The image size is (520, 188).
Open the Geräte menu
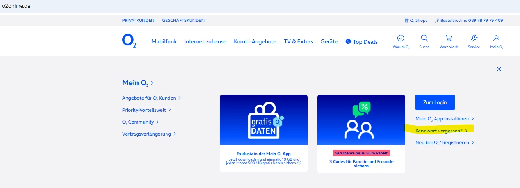[x=329, y=41]
